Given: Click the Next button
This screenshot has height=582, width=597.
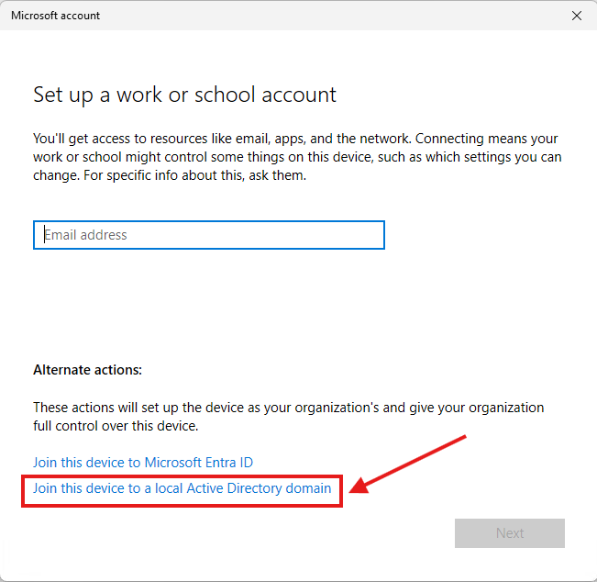Looking at the screenshot, I should [510, 532].
